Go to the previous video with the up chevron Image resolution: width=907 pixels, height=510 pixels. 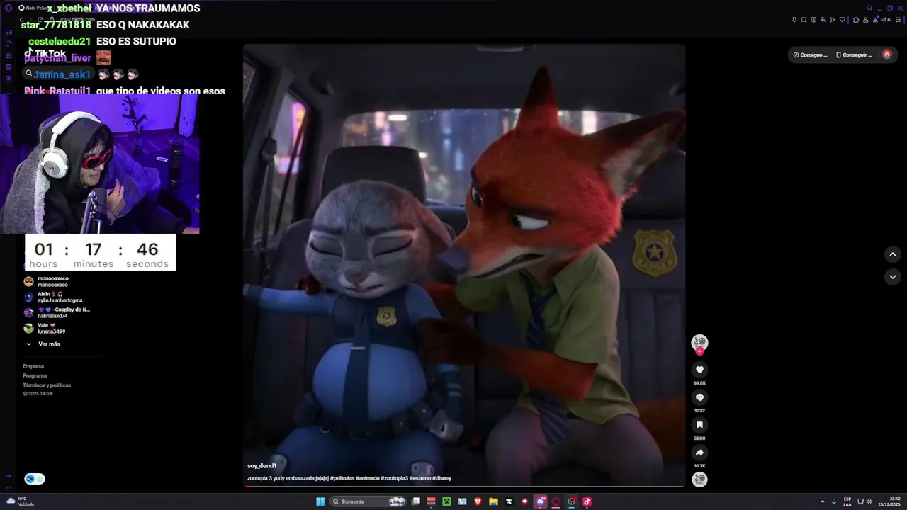tap(893, 254)
